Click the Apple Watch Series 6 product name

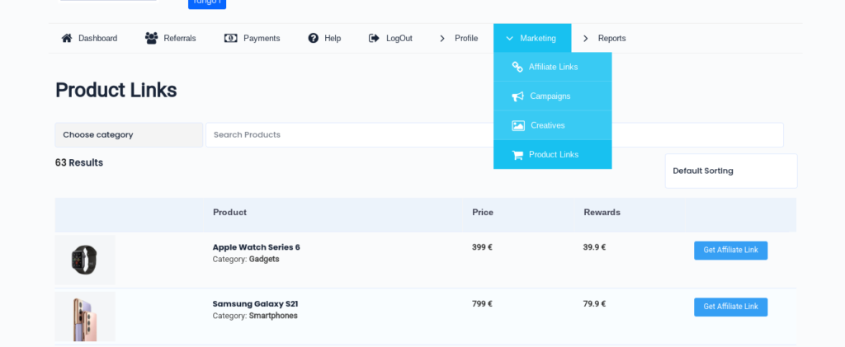(257, 247)
